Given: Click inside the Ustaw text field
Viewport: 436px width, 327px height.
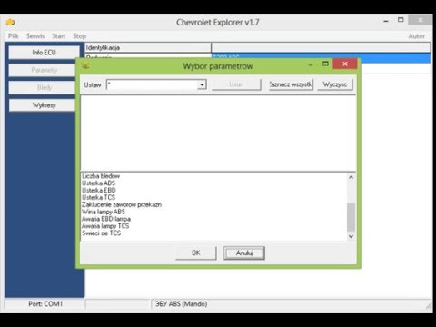Looking at the screenshot, I should [153, 84].
